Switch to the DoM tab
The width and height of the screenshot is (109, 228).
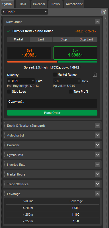click(23, 4)
